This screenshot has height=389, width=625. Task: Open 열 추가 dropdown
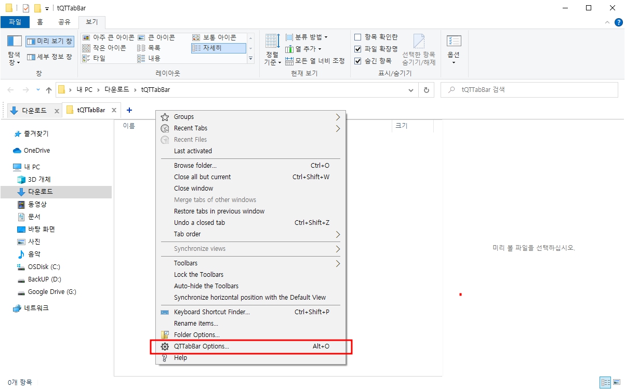[x=303, y=49]
